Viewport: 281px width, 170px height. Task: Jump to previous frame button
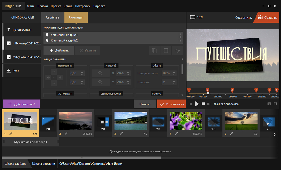coord(191,104)
